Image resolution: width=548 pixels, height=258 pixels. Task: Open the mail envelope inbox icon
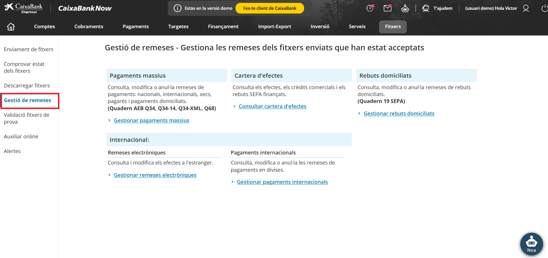tap(387, 8)
